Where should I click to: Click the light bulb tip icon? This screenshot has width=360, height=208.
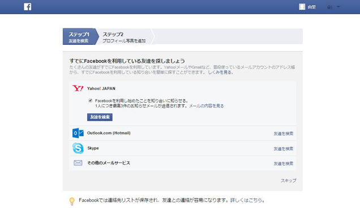72,201
